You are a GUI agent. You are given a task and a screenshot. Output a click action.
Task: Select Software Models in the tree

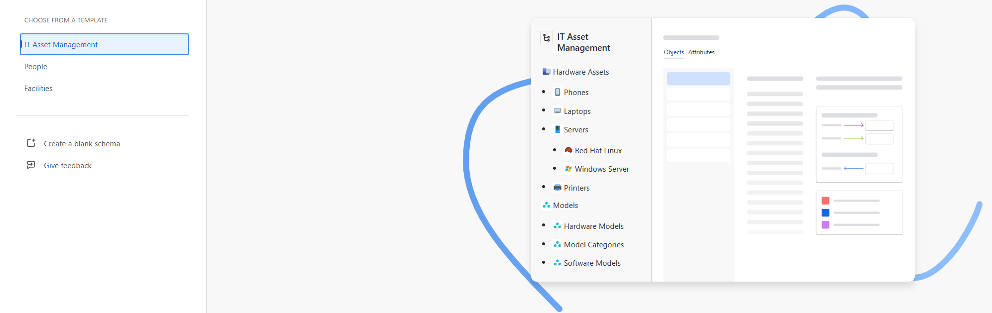pyautogui.click(x=592, y=263)
